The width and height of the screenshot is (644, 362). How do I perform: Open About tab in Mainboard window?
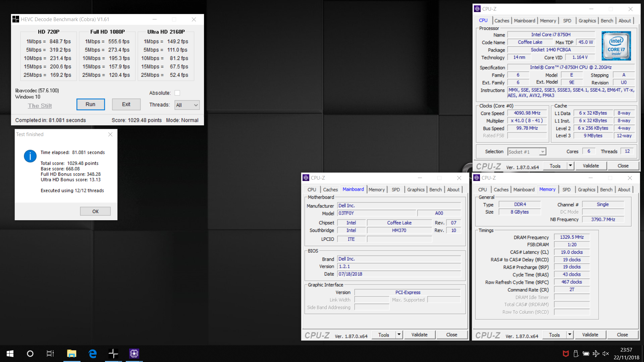(x=453, y=190)
